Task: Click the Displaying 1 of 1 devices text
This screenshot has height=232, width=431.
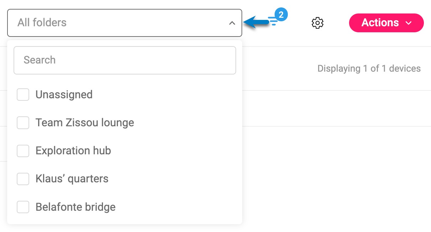Action: [x=369, y=68]
